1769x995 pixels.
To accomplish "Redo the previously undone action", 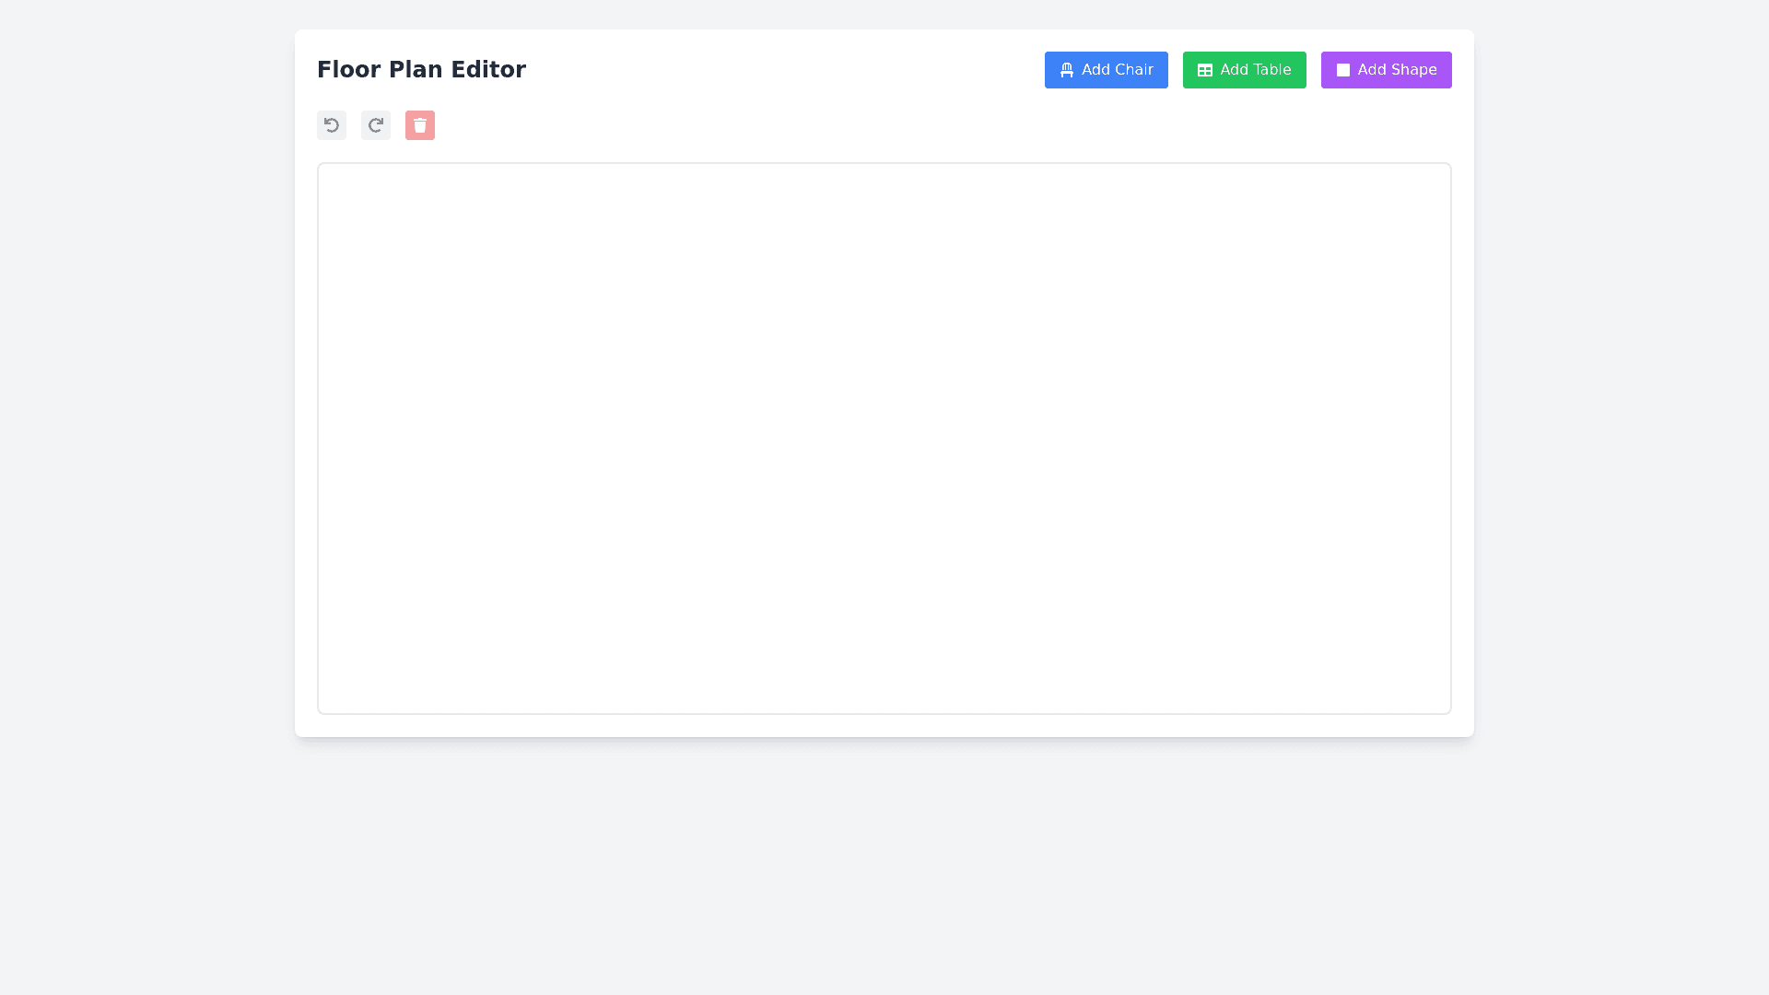I will point(376,125).
